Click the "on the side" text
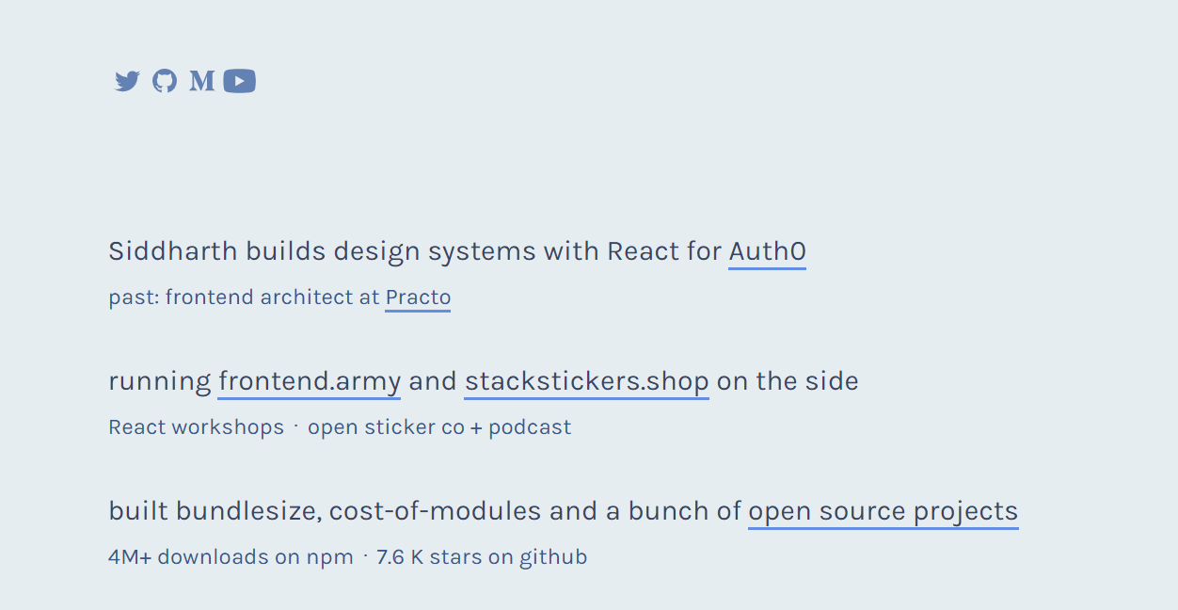 tap(788, 381)
